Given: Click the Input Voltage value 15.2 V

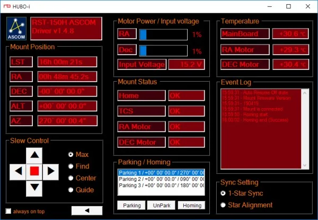Looking at the screenshot, I should coord(187,65).
